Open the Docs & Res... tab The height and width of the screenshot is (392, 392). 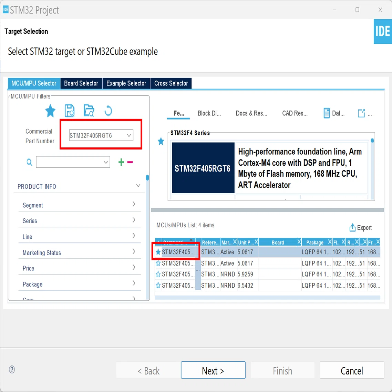[251, 113]
